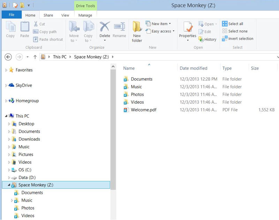Click Select none in the ribbon
The width and height of the screenshot is (279, 220).
(235, 31)
